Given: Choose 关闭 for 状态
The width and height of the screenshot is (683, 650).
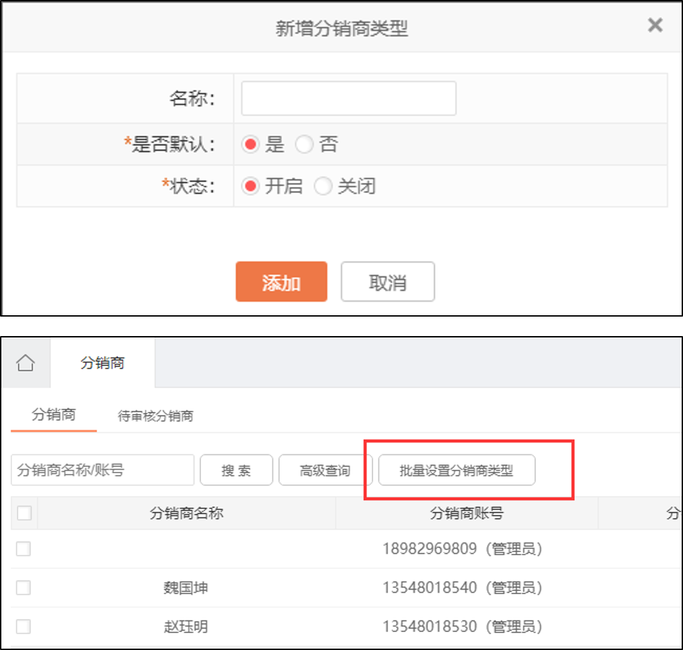Looking at the screenshot, I should click(323, 186).
